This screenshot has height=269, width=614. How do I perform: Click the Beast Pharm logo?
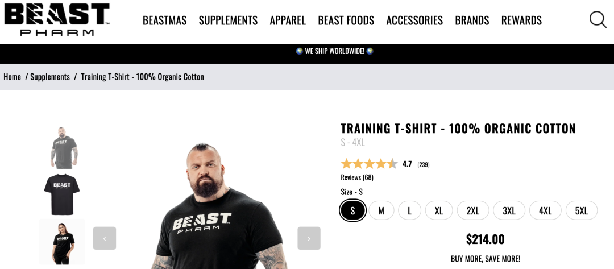coord(57,19)
